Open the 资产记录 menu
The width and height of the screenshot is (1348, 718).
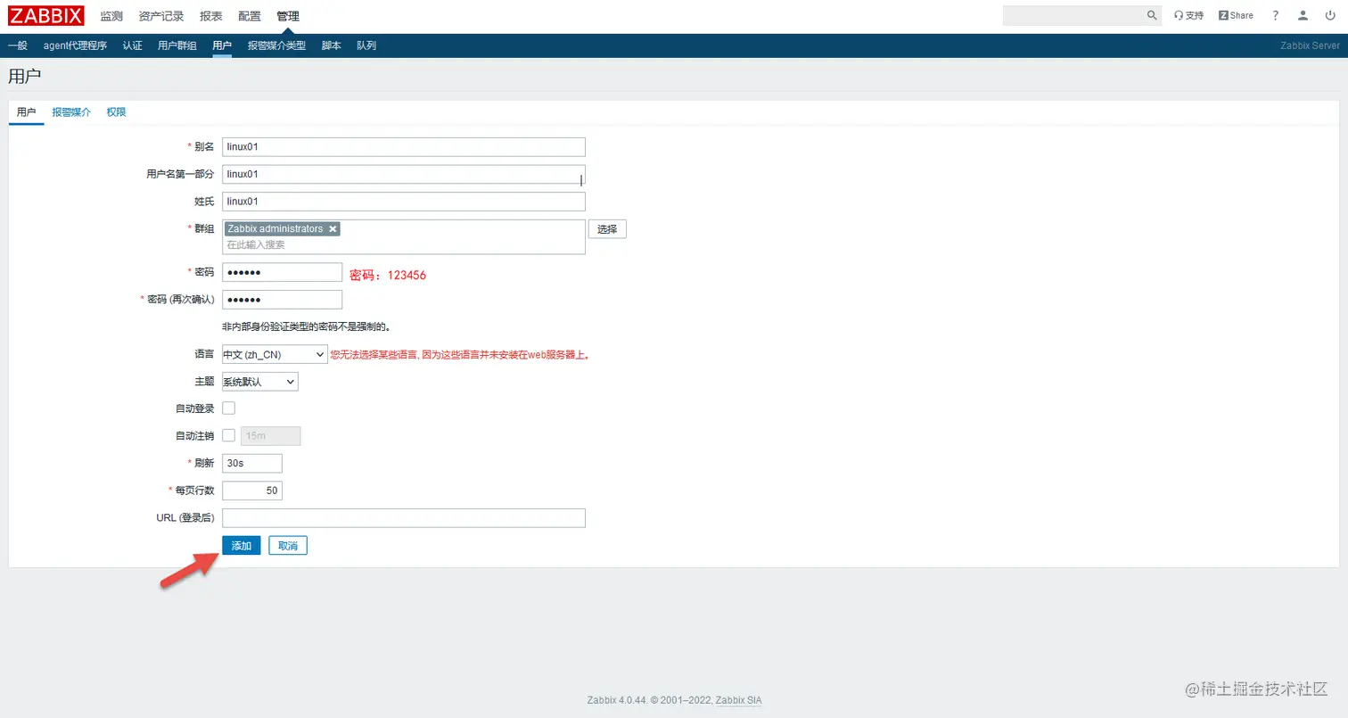[x=161, y=16]
